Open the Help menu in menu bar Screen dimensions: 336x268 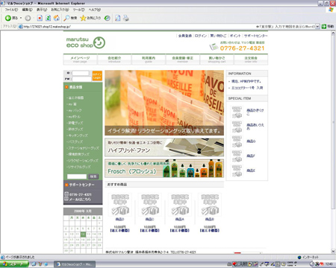pos(95,10)
